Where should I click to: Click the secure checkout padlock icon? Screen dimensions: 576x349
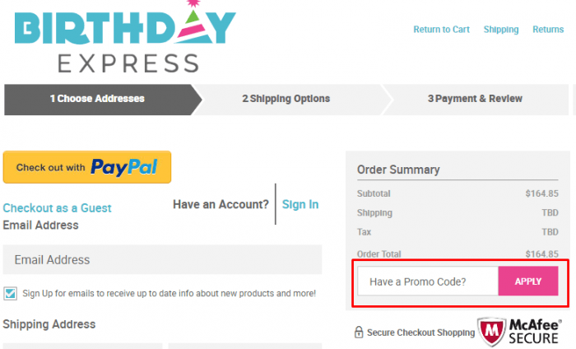[359, 332]
